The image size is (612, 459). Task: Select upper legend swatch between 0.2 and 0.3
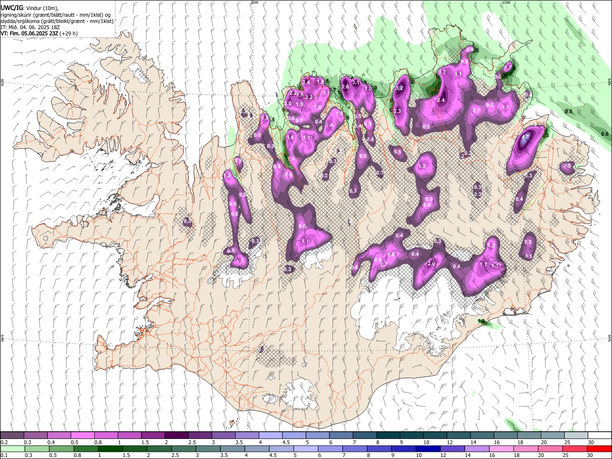pyautogui.click(x=12, y=436)
